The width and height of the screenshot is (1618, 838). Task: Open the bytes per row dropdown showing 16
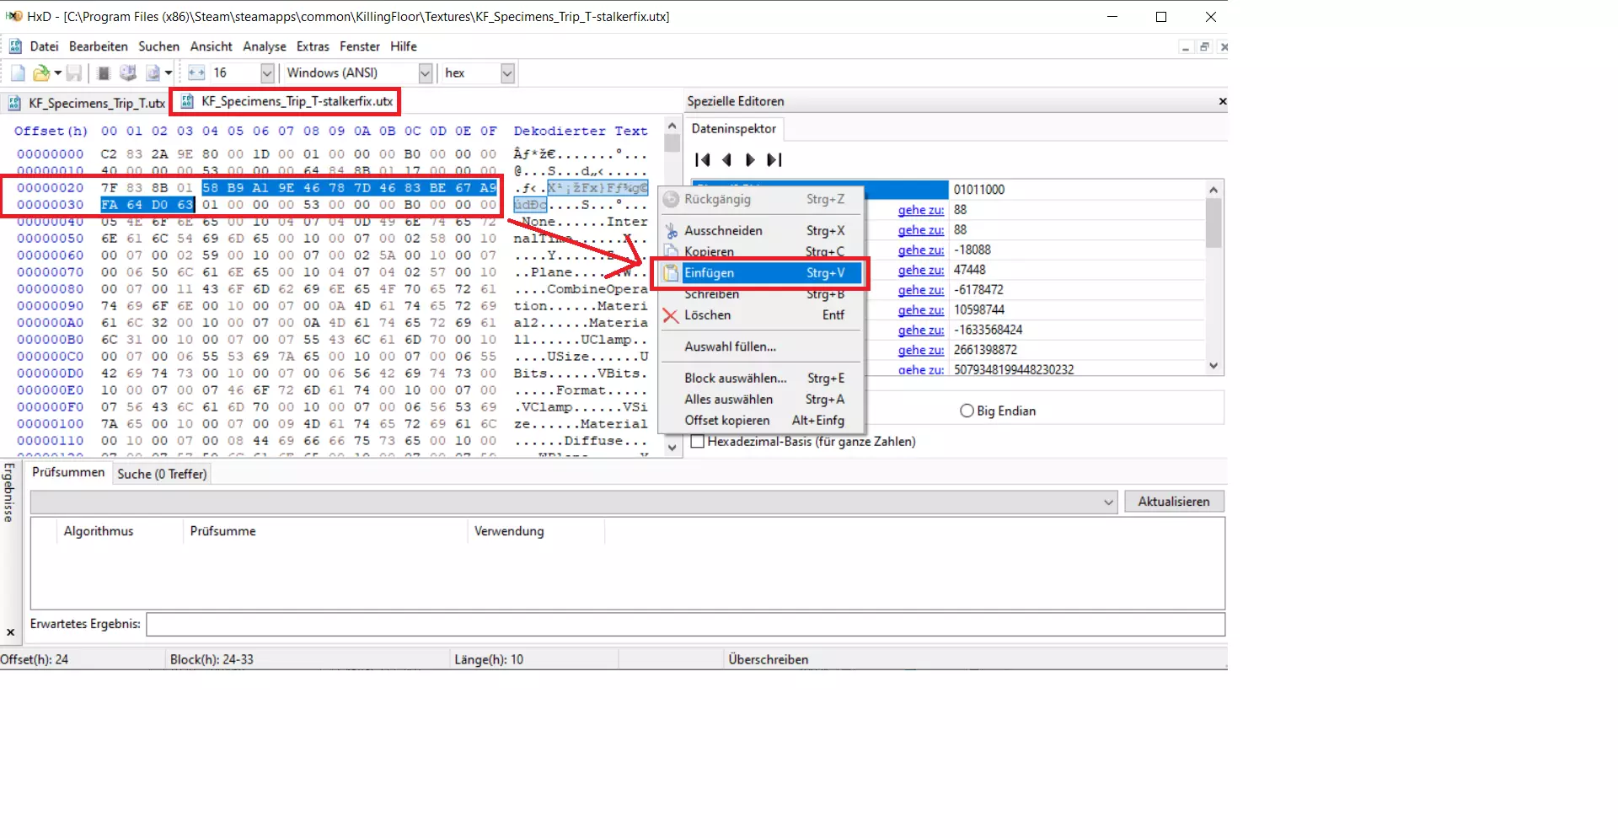point(267,73)
